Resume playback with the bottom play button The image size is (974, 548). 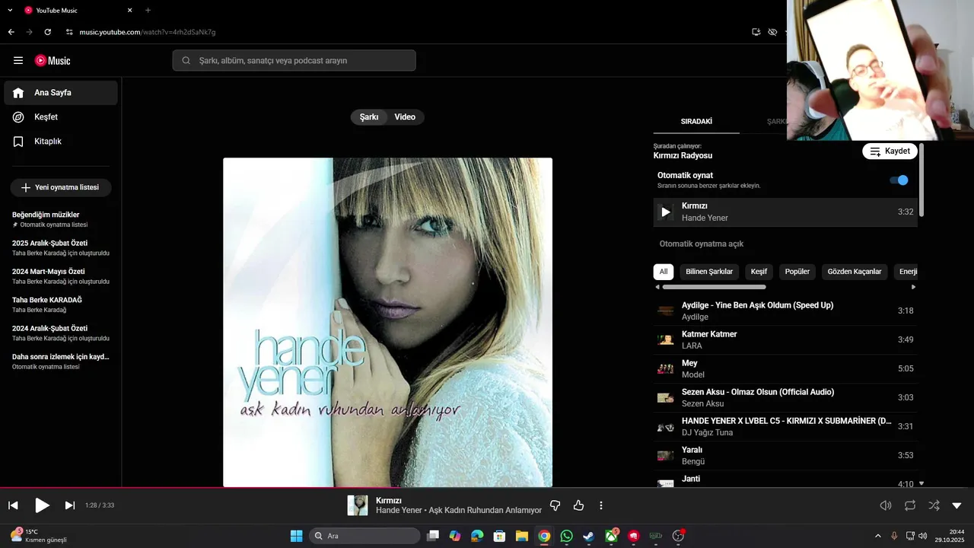point(42,505)
